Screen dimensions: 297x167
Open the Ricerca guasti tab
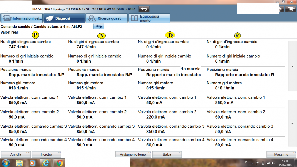coord(107,18)
